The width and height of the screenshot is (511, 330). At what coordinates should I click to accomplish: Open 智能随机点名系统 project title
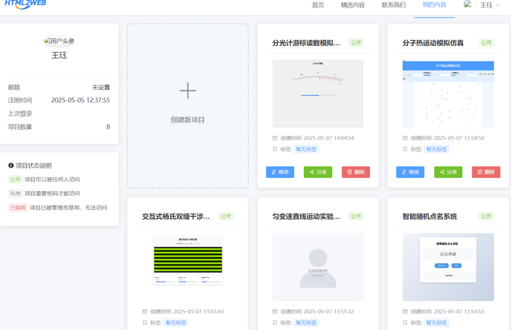pyautogui.click(x=430, y=216)
